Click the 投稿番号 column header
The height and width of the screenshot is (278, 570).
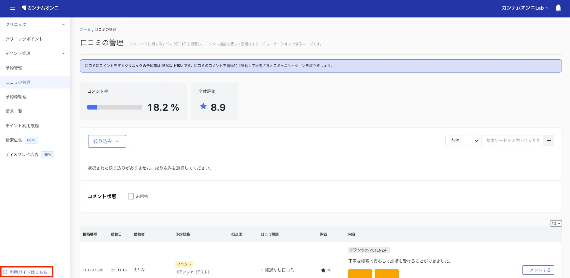[x=90, y=234]
